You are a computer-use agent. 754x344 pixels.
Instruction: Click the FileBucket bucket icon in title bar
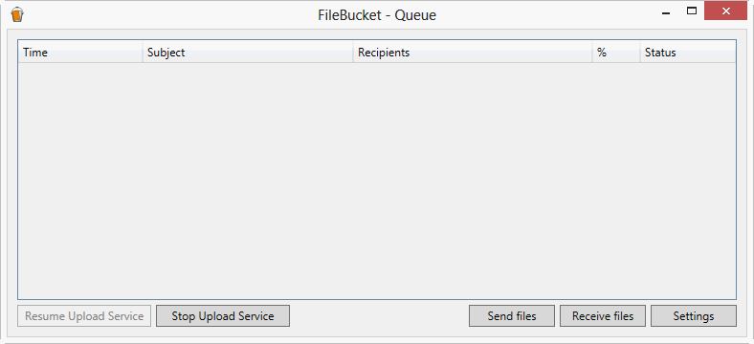[17, 15]
